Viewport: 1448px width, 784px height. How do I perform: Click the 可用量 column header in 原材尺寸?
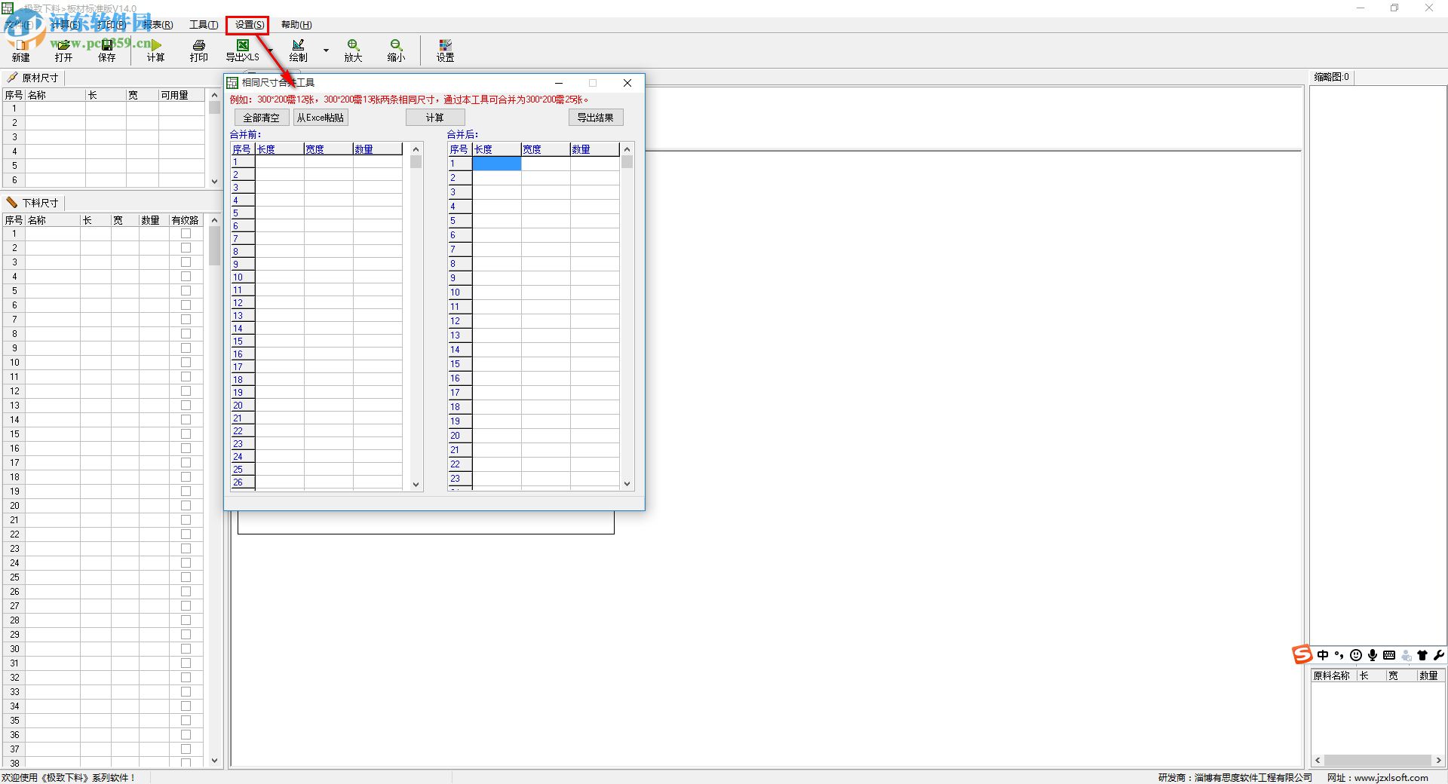click(181, 95)
